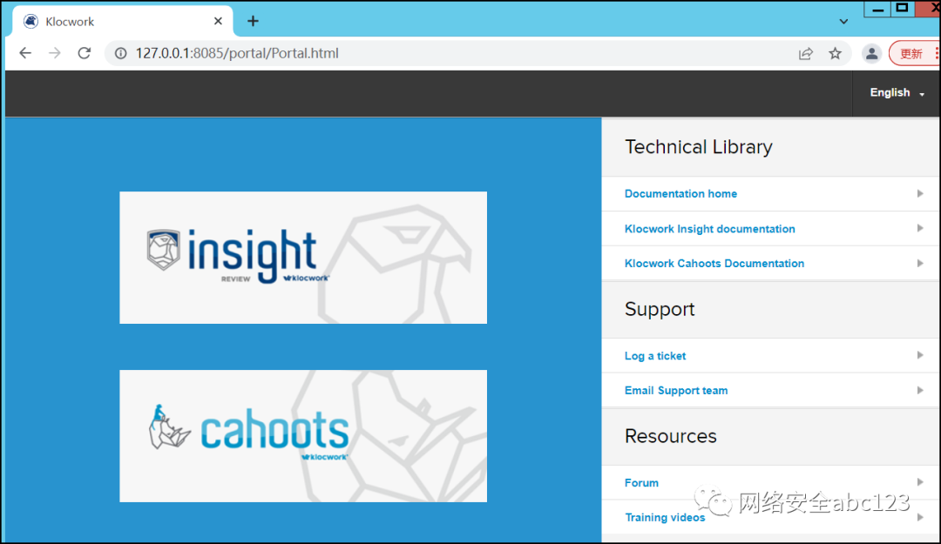Screen dimensions: 941x544
Task: Click the Resources section heading
Action: click(x=670, y=436)
